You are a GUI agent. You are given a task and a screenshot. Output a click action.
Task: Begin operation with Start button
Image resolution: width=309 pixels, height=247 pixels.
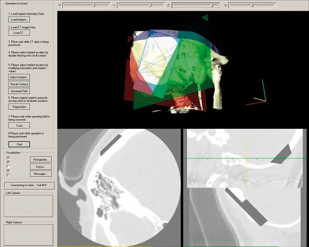coord(19,144)
